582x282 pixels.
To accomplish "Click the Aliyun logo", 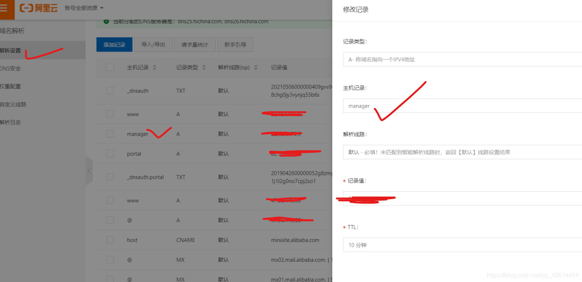I will [x=39, y=8].
